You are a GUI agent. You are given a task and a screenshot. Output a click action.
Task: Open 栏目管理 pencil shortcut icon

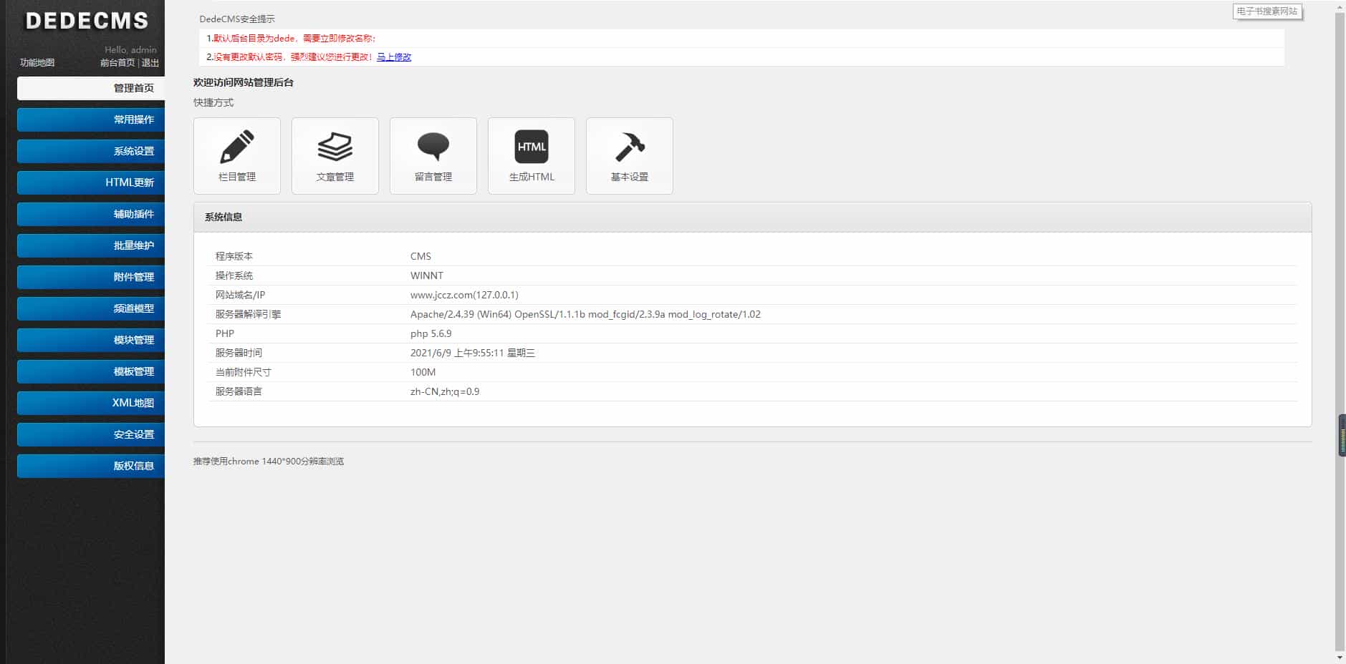pos(237,147)
